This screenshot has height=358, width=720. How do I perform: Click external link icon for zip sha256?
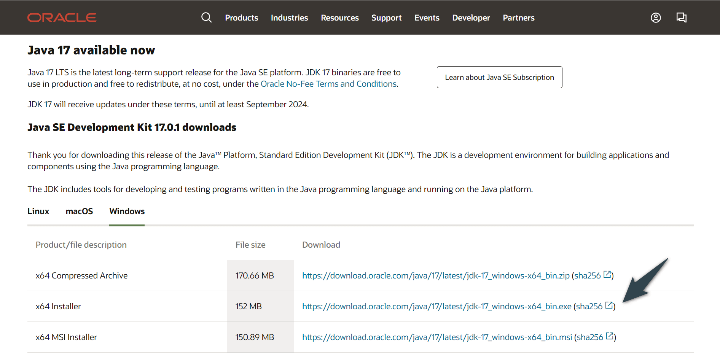[x=607, y=274]
